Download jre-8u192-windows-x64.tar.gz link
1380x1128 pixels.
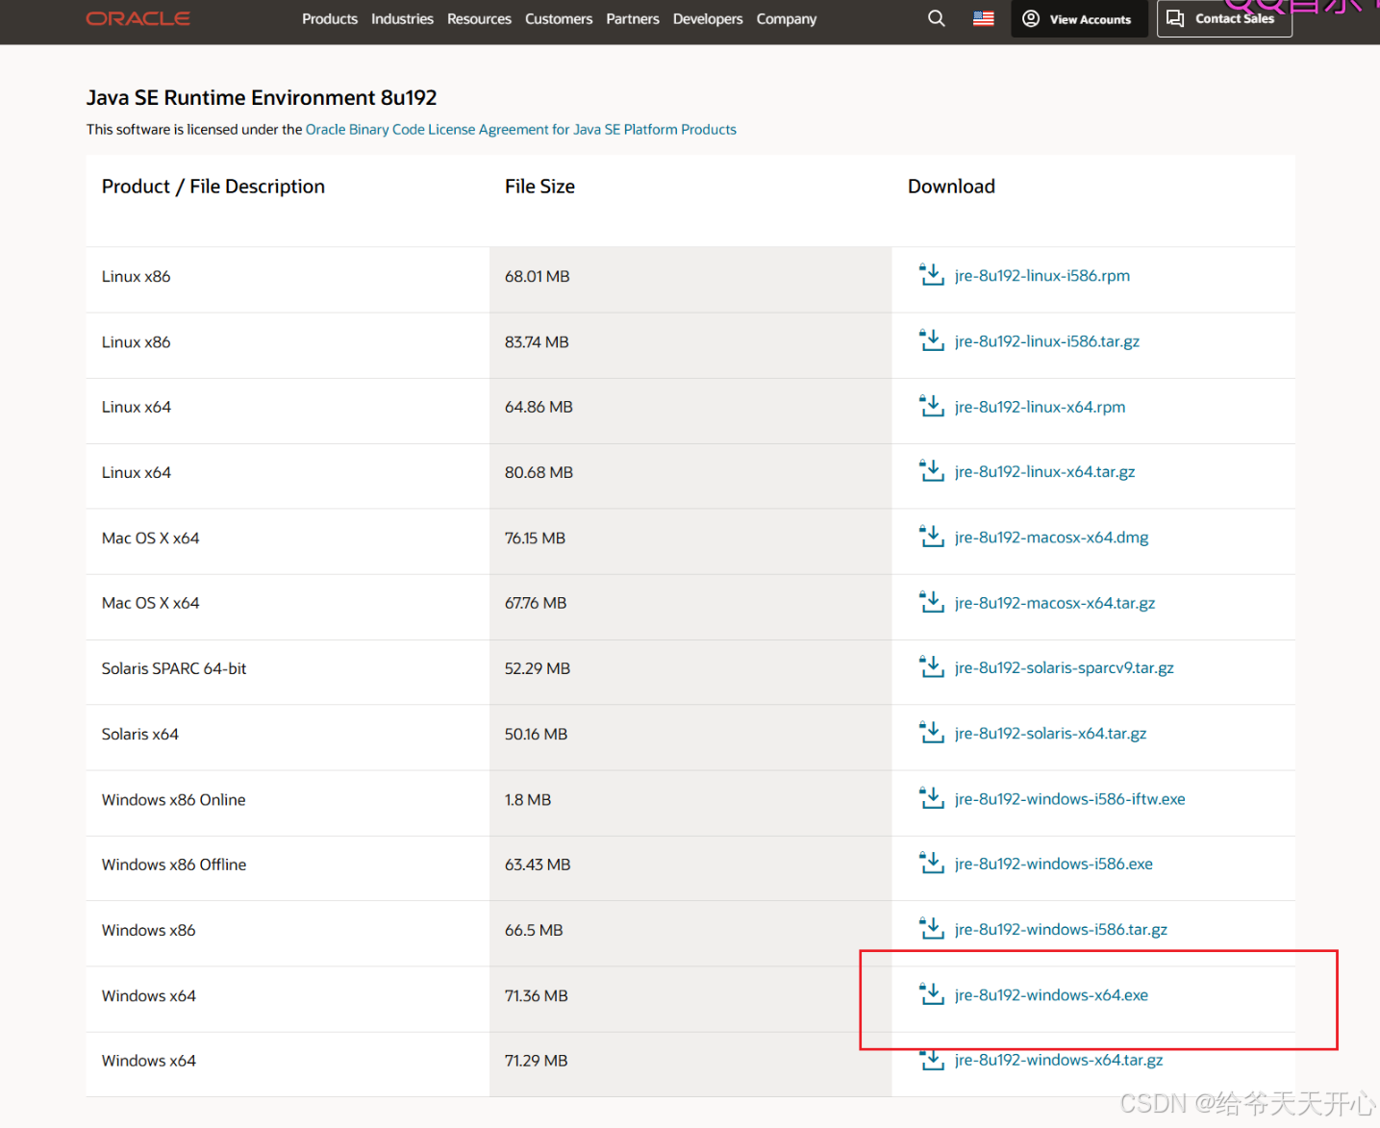pyautogui.click(x=1059, y=1060)
